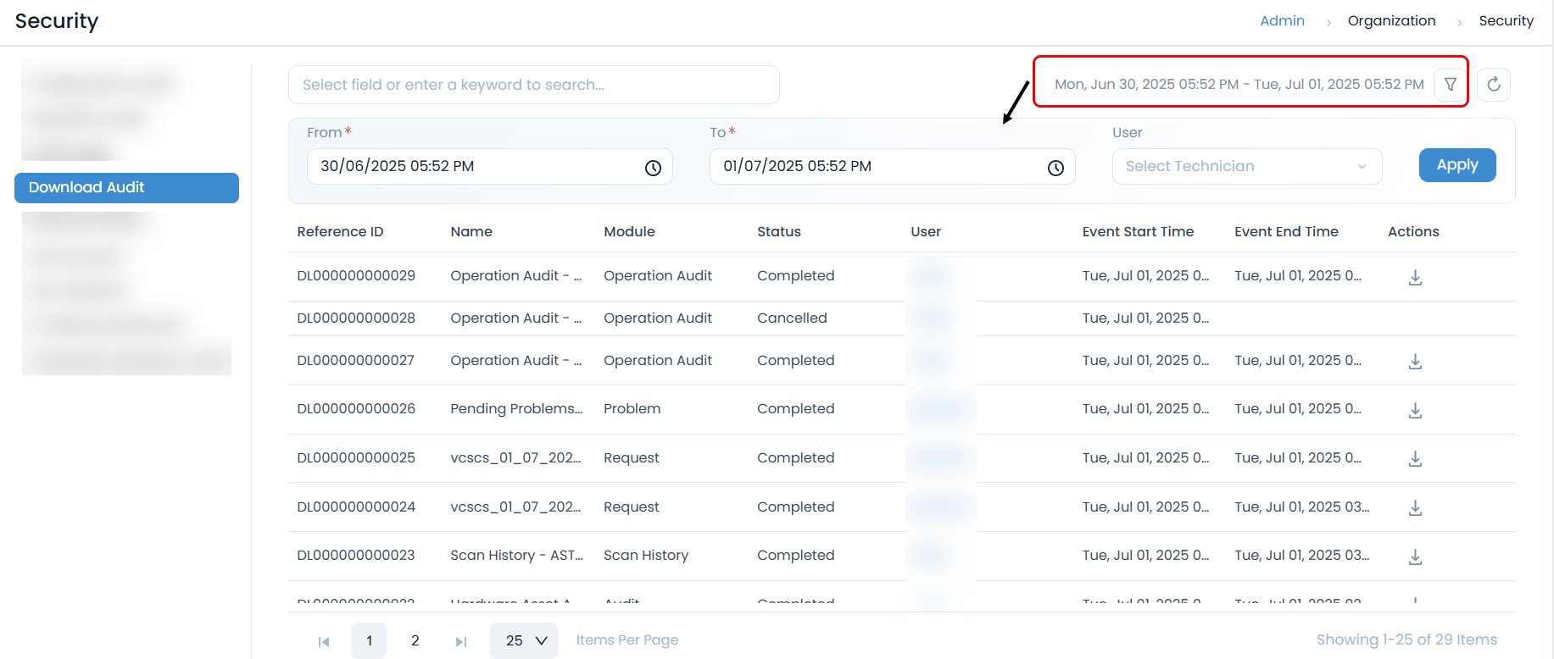The height and width of the screenshot is (659, 1554).
Task: Open the date range selector
Action: (1238, 85)
